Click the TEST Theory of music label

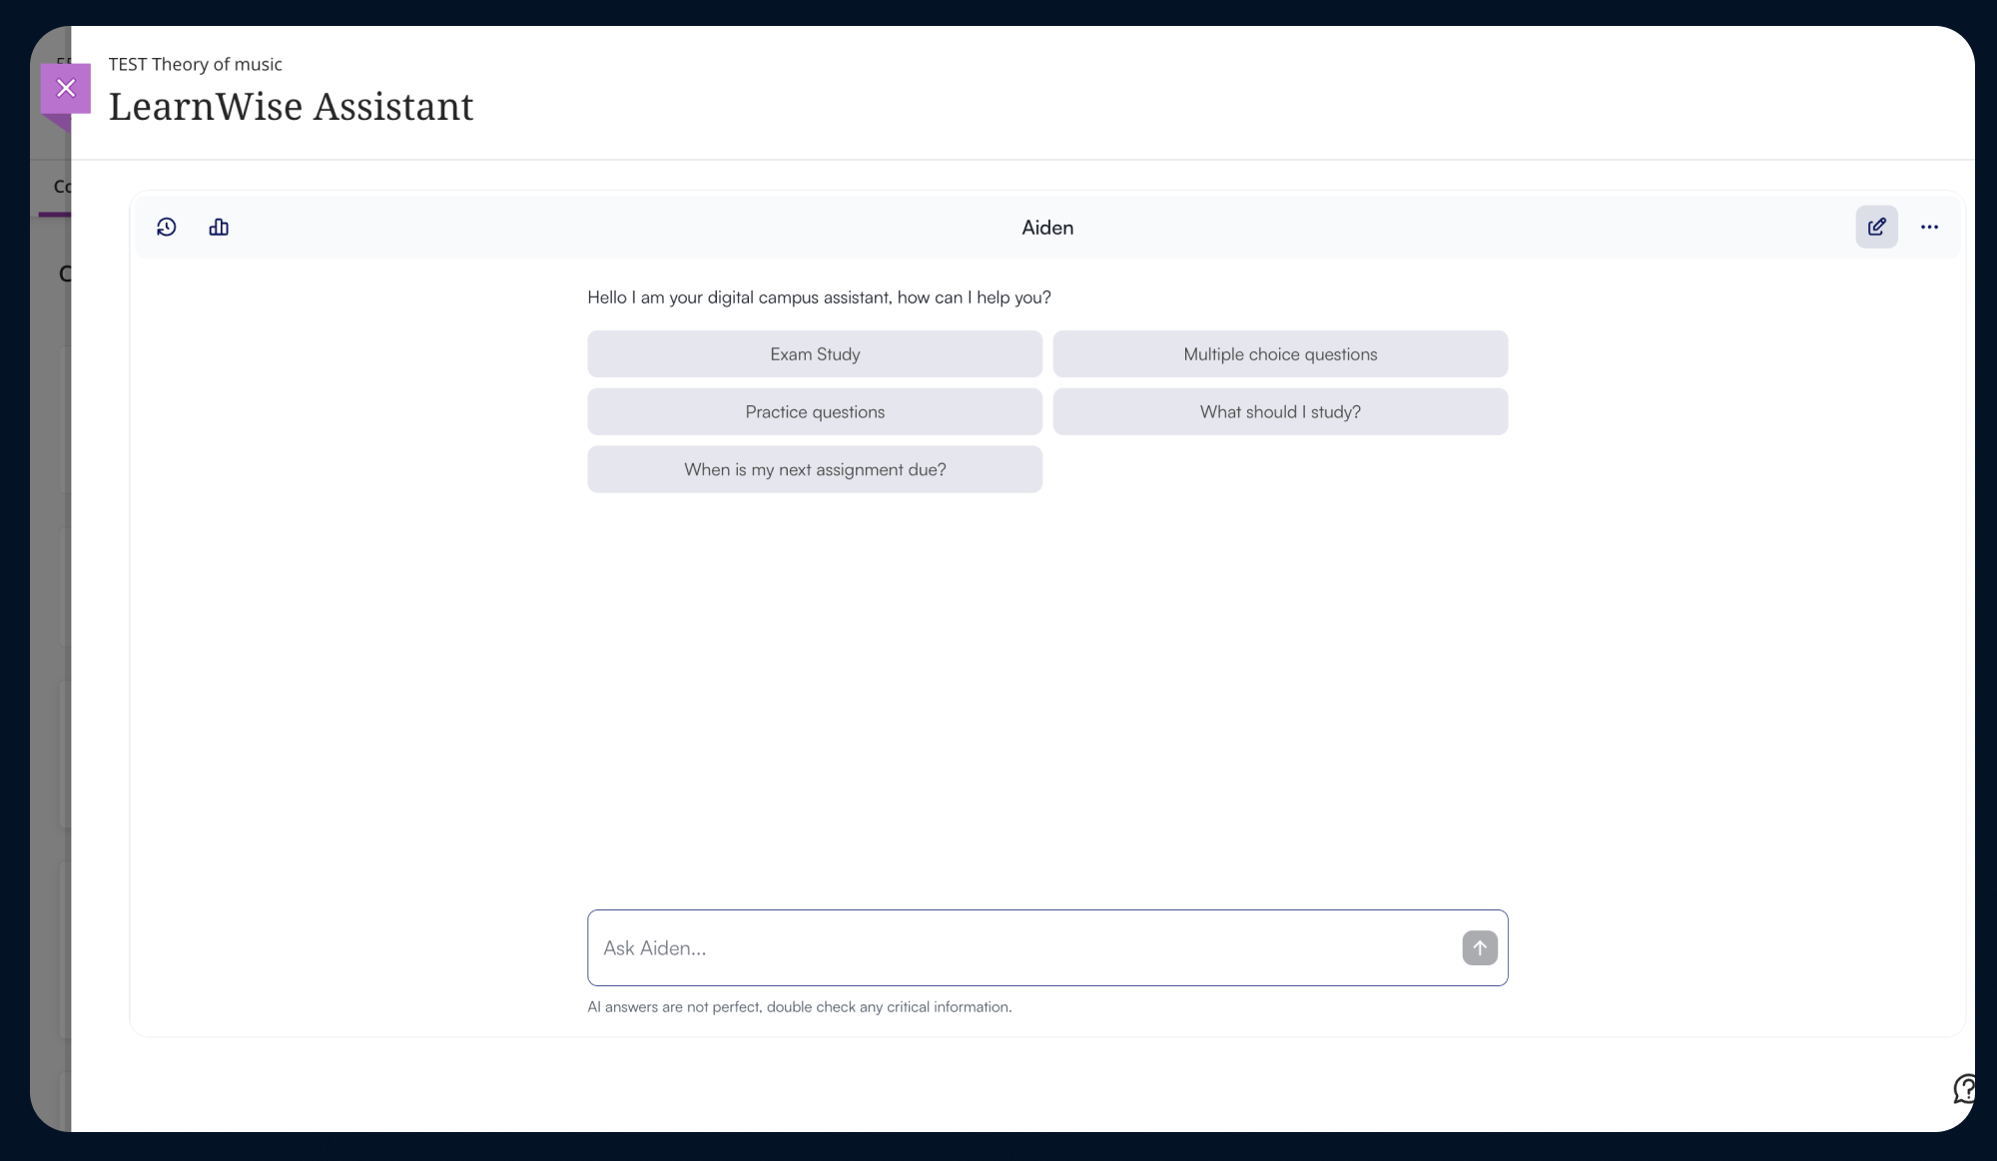tap(196, 65)
